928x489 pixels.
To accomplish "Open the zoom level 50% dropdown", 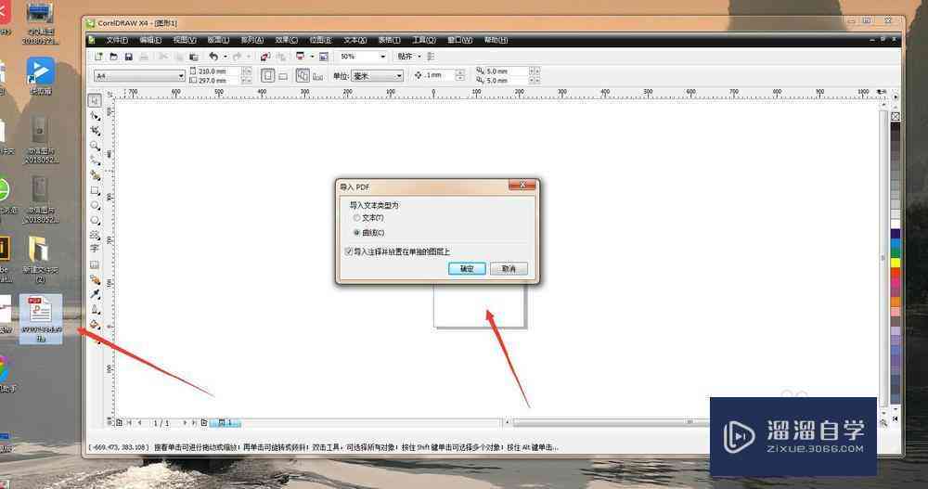I will pyautogui.click(x=383, y=57).
